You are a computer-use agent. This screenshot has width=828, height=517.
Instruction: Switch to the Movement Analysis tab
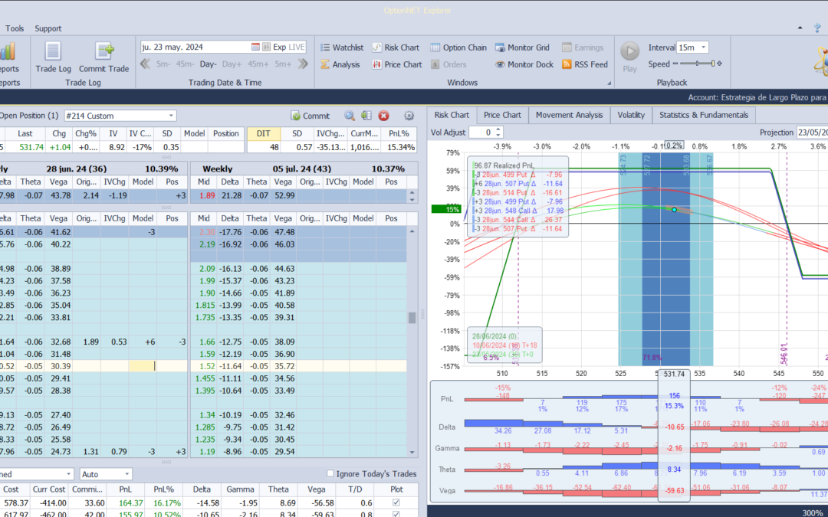coord(569,115)
